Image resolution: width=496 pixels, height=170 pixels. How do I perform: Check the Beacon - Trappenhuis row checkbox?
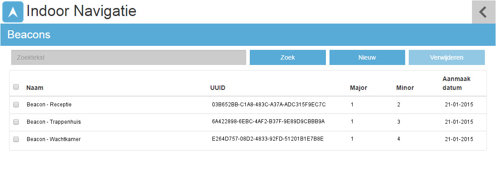[16, 121]
